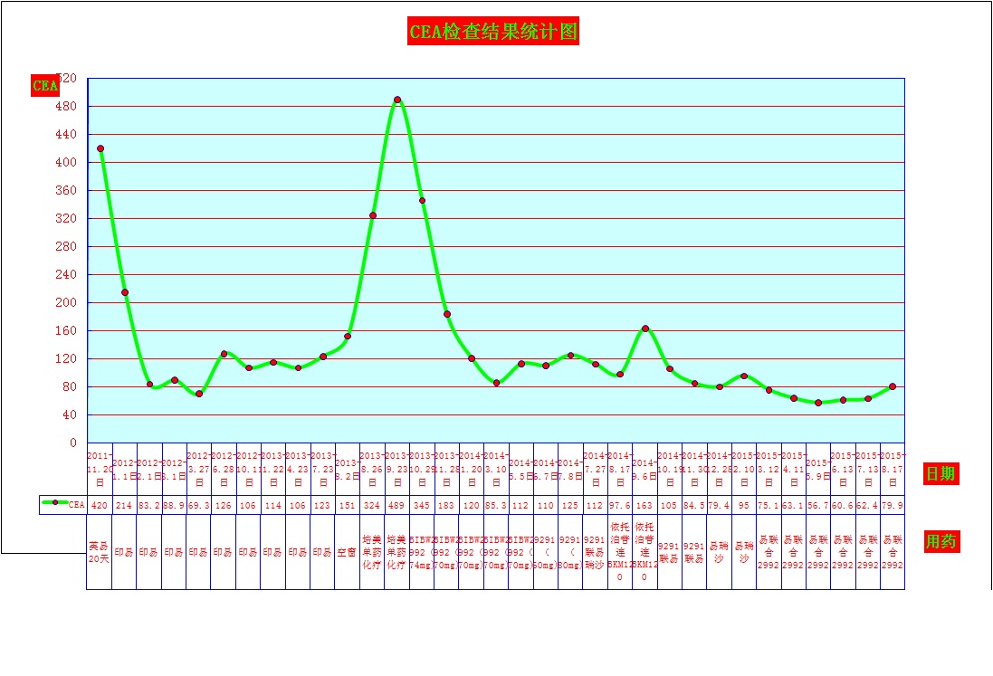This screenshot has width=993, height=676.
Task: Click the 日期 label beside the date row
Action: 940,473
